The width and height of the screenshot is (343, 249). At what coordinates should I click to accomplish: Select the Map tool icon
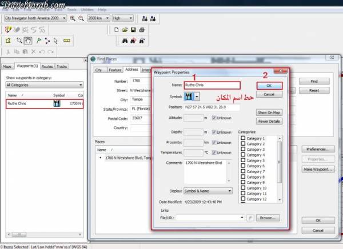pyautogui.click(x=9, y=41)
